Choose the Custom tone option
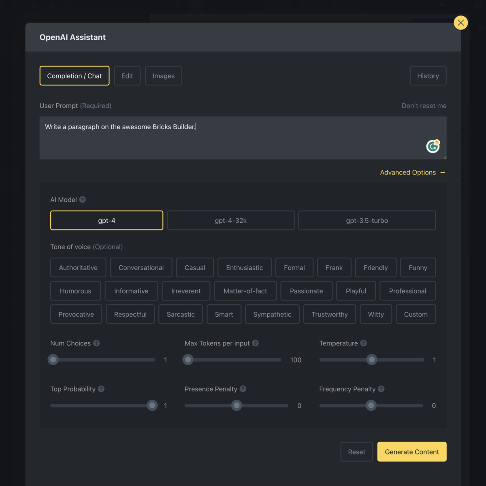 416,314
